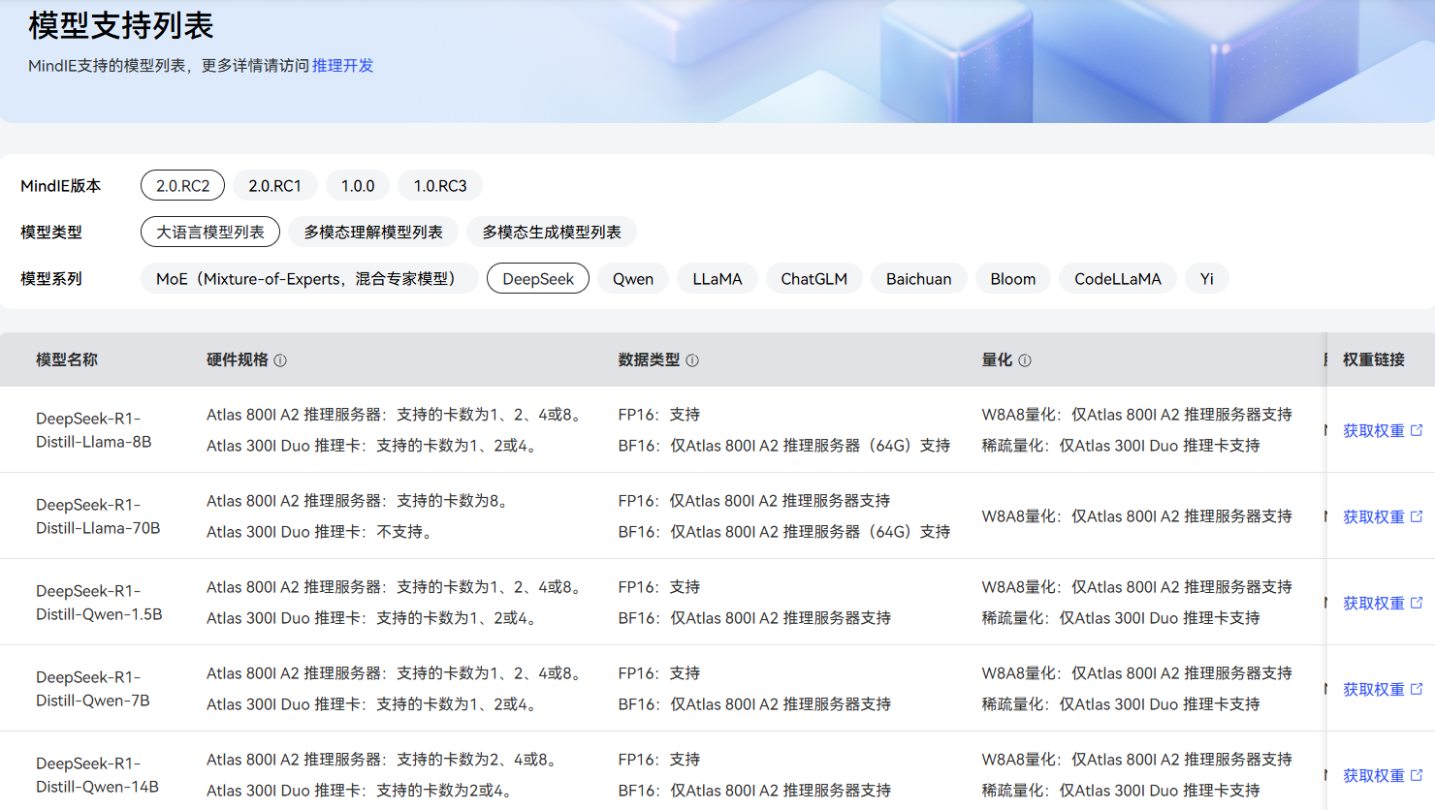
Task: Choose MindIE version 1.0.RC3
Action: click(440, 186)
